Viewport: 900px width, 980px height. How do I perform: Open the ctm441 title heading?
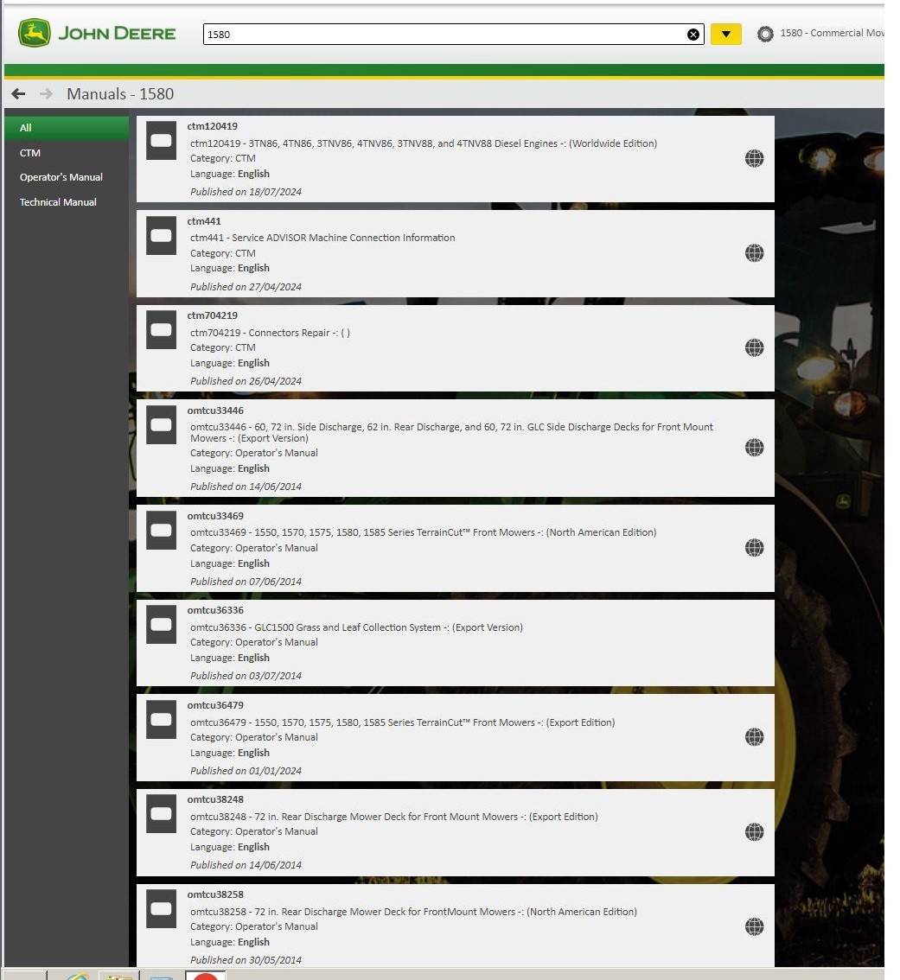(204, 221)
